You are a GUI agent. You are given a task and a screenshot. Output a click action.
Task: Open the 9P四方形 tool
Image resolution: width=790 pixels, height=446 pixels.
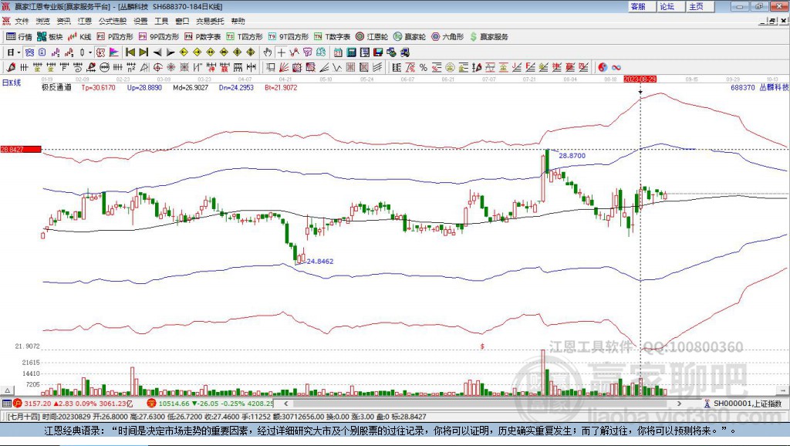[159, 37]
